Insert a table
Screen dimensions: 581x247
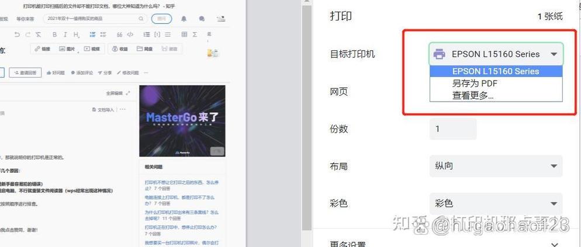[184, 34]
